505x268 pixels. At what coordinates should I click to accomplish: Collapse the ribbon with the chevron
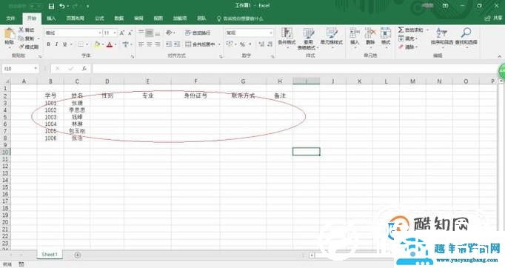pos(500,56)
